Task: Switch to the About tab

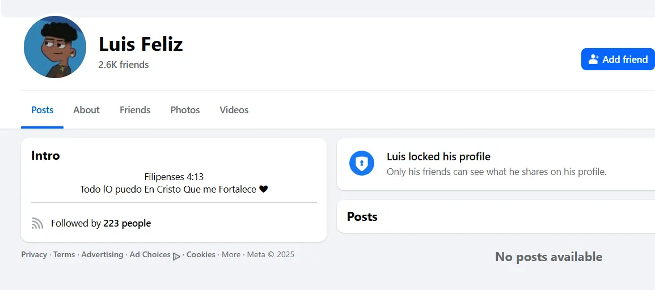Action: pyautogui.click(x=86, y=110)
